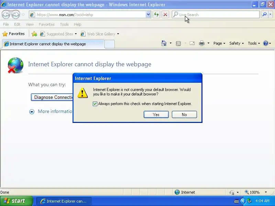The image size is (275, 206).
Task: Click the IE logo icon in title bar
Action: (x=3, y=4)
